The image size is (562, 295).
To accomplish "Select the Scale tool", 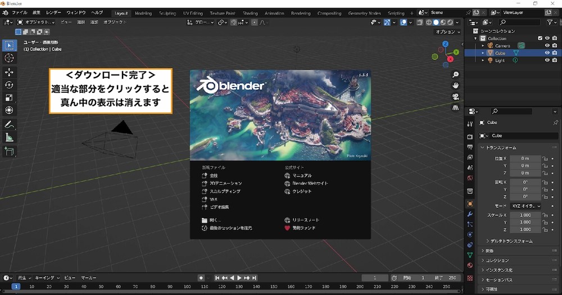I will click(10, 98).
